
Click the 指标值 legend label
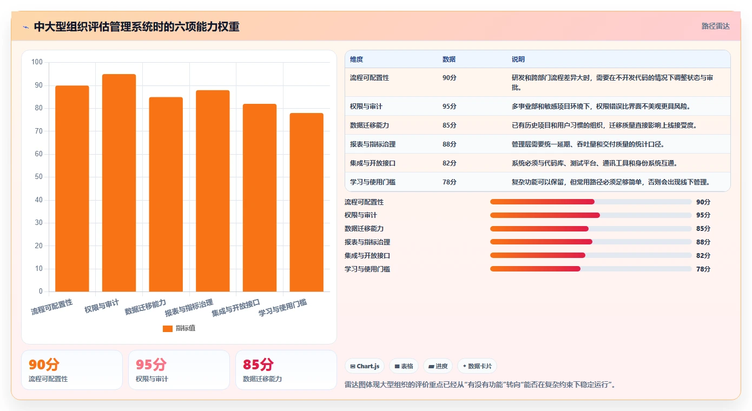click(186, 328)
